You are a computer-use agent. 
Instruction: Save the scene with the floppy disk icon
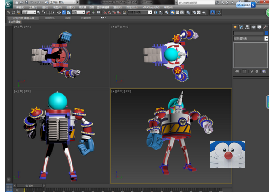pos(27,2)
